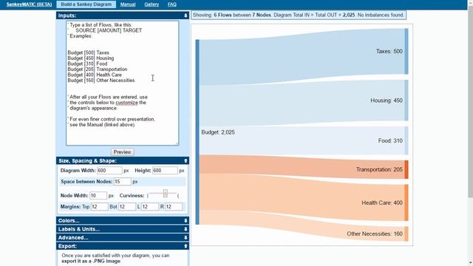Click the 'Health Care: 400' label
This screenshot has width=473, height=266.
point(382,202)
